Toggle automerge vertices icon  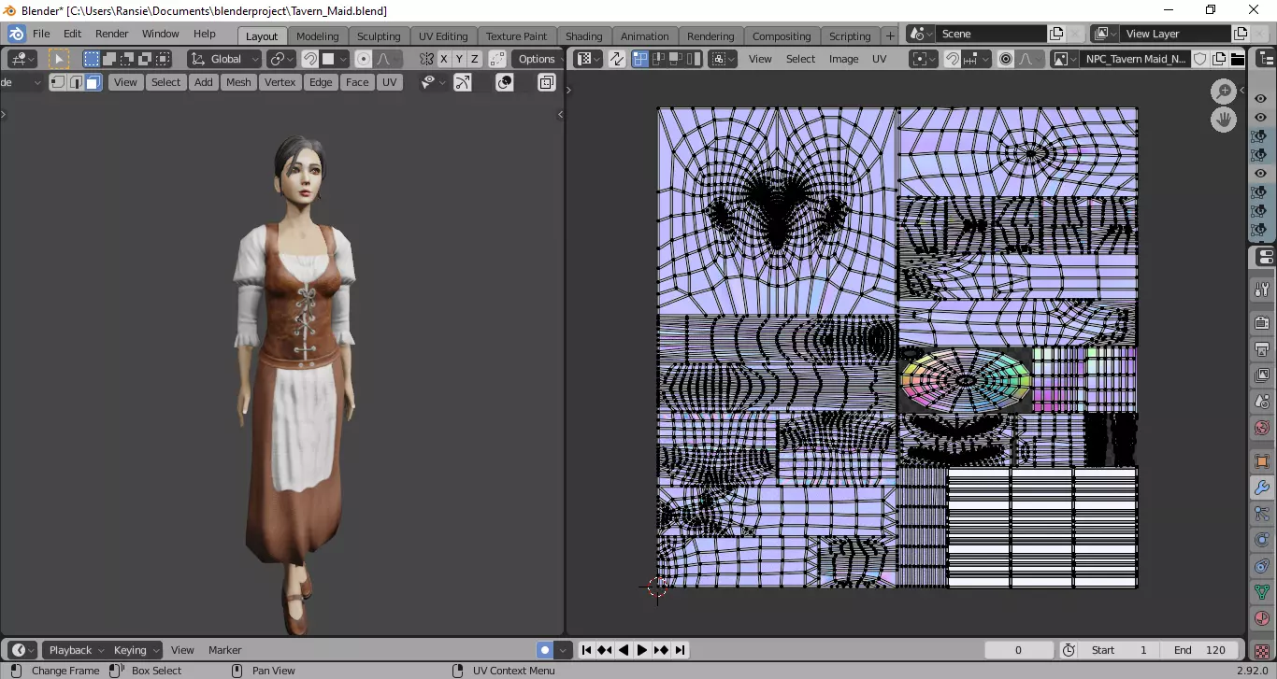(x=496, y=59)
